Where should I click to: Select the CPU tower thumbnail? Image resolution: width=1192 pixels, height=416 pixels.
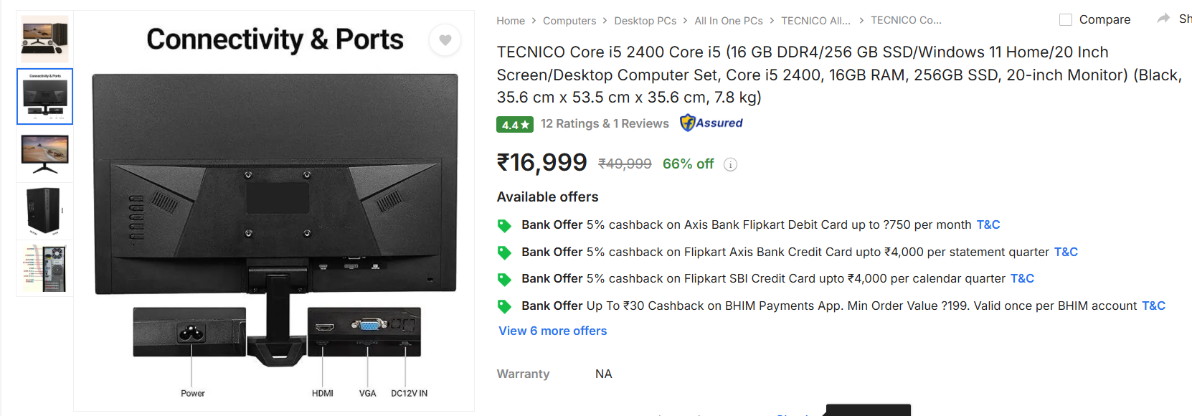click(x=44, y=211)
